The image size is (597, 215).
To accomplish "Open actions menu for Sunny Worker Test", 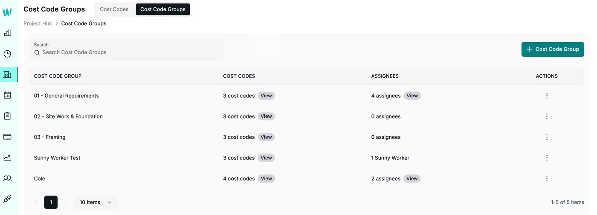I will click(x=547, y=158).
